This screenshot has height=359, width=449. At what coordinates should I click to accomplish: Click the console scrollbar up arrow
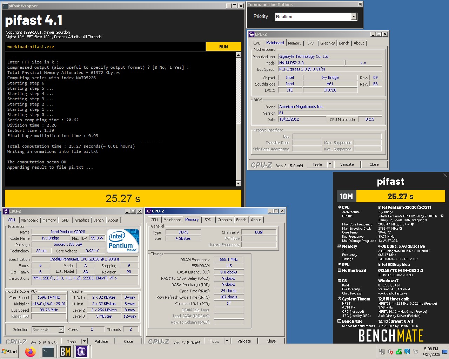click(x=239, y=55)
